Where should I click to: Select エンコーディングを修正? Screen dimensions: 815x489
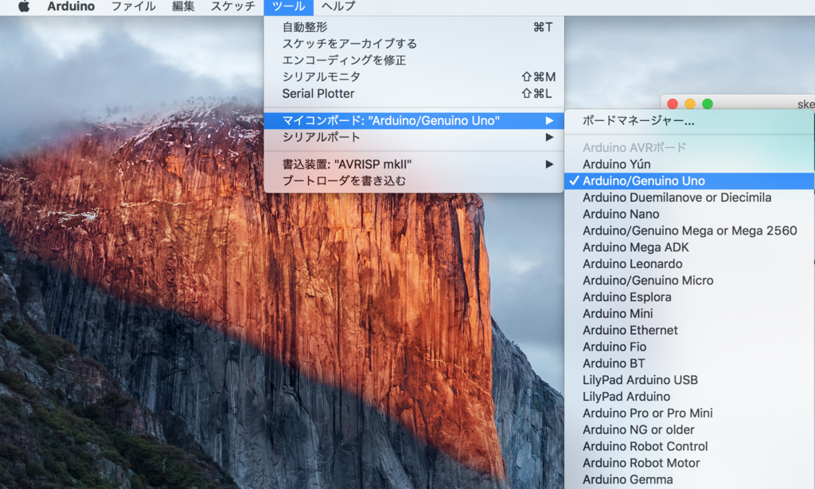tap(414, 60)
